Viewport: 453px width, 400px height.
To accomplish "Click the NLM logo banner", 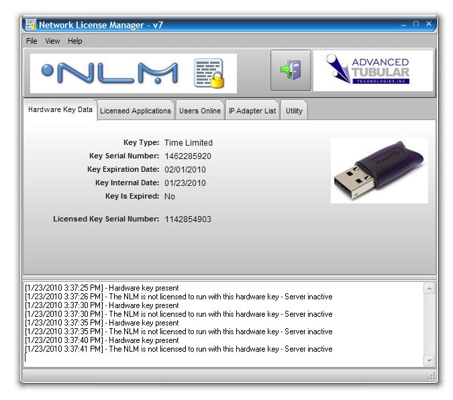I will (111, 73).
